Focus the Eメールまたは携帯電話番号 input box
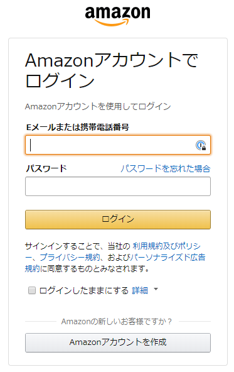This screenshot has height=372, width=234. coord(118,145)
